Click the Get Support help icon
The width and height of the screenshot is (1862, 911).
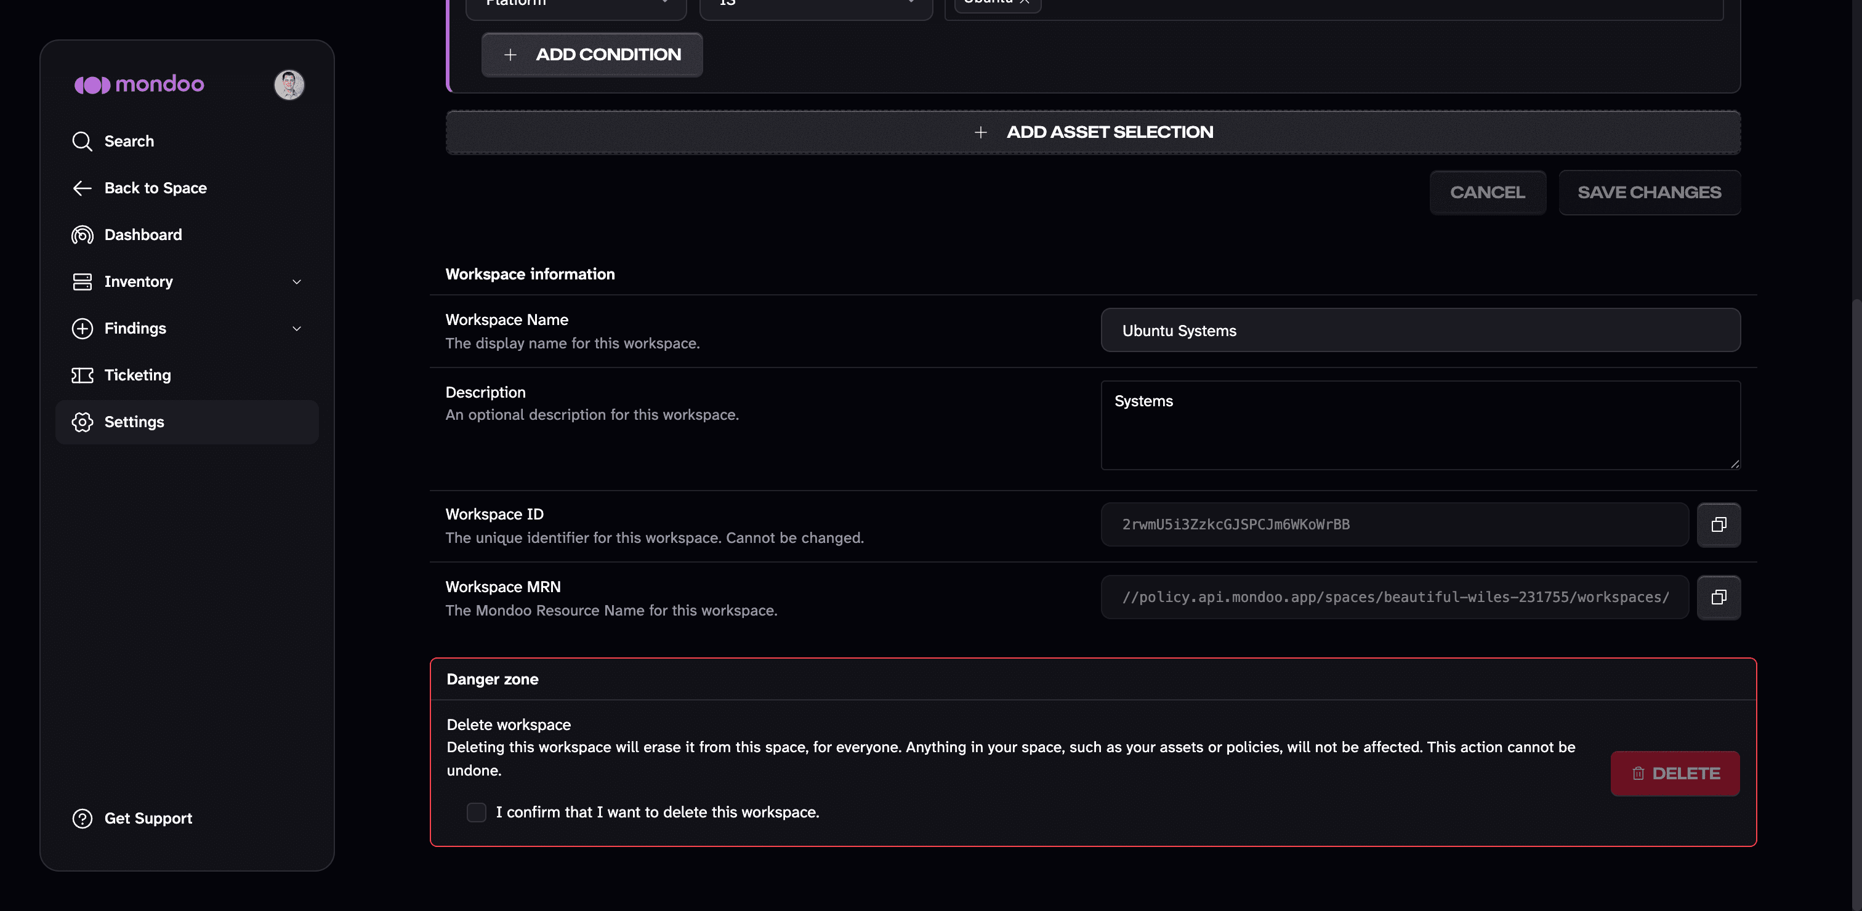click(x=83, y=819)
